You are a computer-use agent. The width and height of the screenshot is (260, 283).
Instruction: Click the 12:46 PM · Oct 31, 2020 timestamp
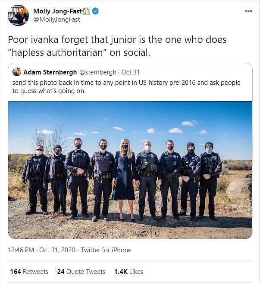coord(41,250)
